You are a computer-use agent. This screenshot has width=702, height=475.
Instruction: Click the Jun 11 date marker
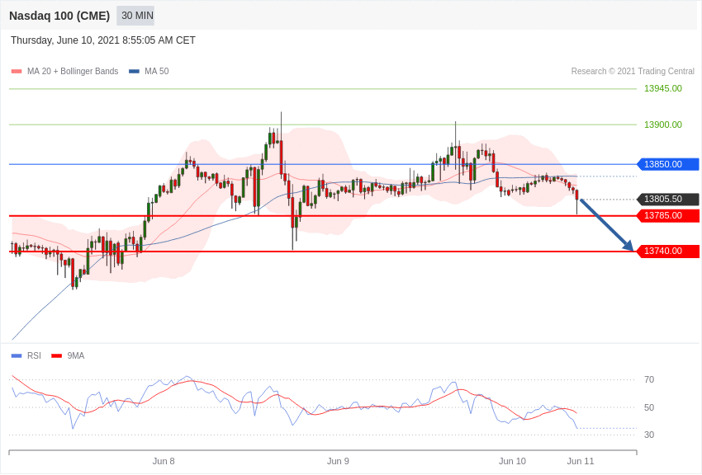pos(580,461)
